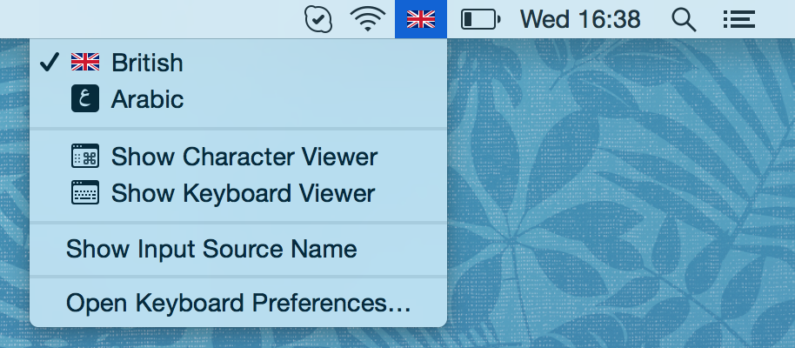Open the Wi-Fi status menu

click(368, 19)
